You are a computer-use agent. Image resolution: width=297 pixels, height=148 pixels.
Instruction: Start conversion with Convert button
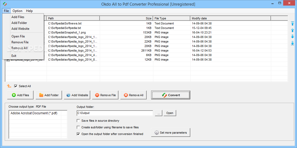point(171,95)
